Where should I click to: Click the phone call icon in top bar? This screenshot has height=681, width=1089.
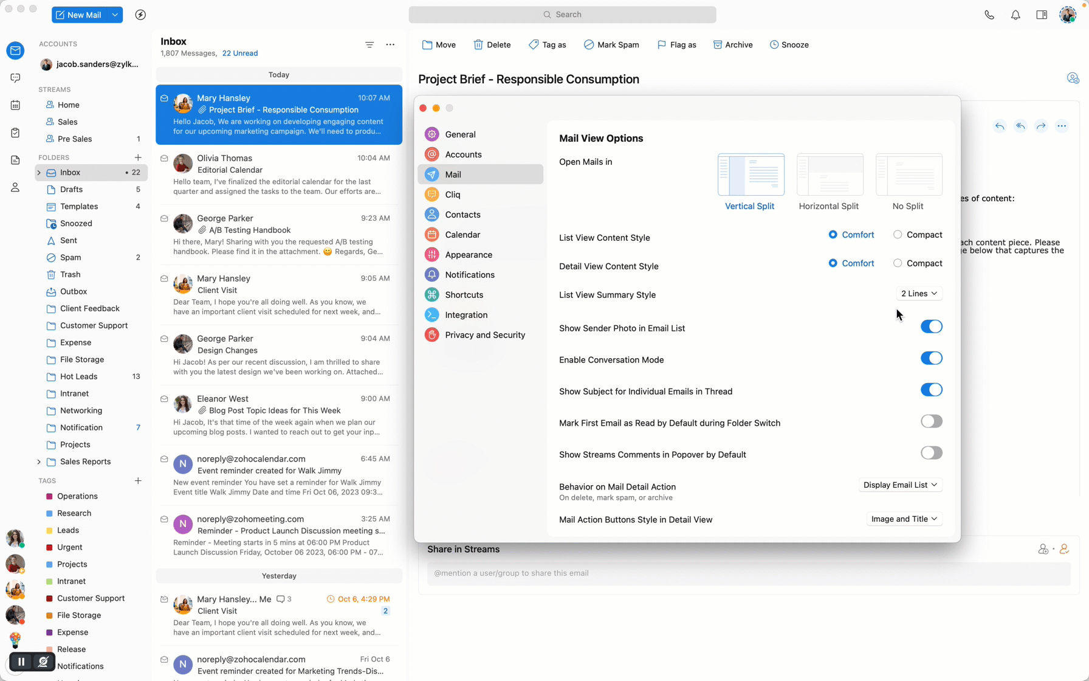click(x=989, y=15)
